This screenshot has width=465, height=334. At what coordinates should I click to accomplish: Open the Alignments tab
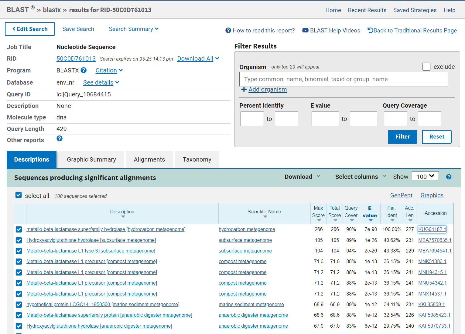149,159
